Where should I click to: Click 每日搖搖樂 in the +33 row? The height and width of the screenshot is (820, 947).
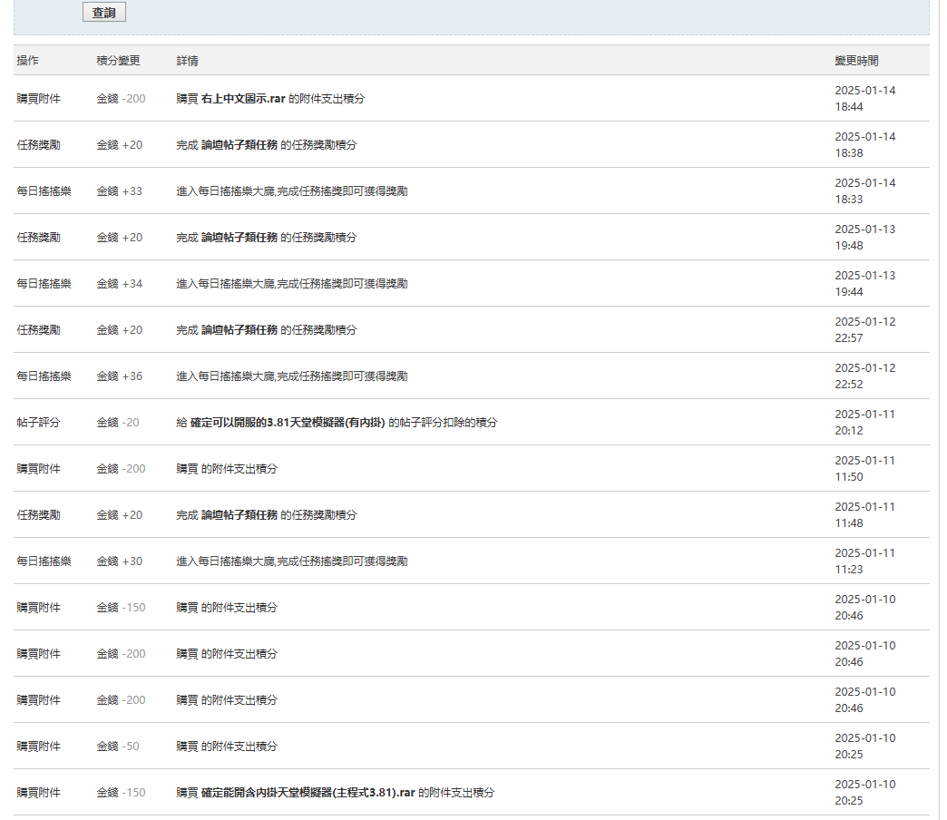(44, 190)
